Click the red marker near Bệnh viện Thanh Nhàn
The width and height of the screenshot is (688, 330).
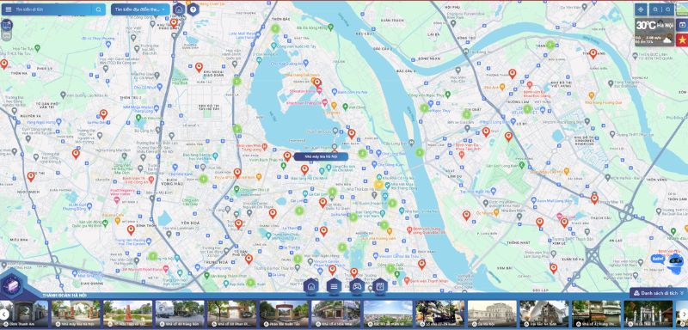[421, 265]
